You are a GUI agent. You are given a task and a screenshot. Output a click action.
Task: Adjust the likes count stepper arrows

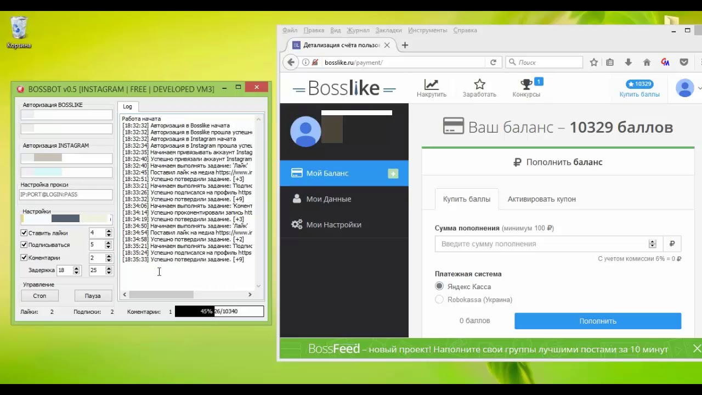pyautogui.click(x=109, y=233)
